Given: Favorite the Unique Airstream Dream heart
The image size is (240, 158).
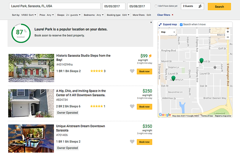Looking at the screenshot, I should pyautogui.click(x=132, y=142).
